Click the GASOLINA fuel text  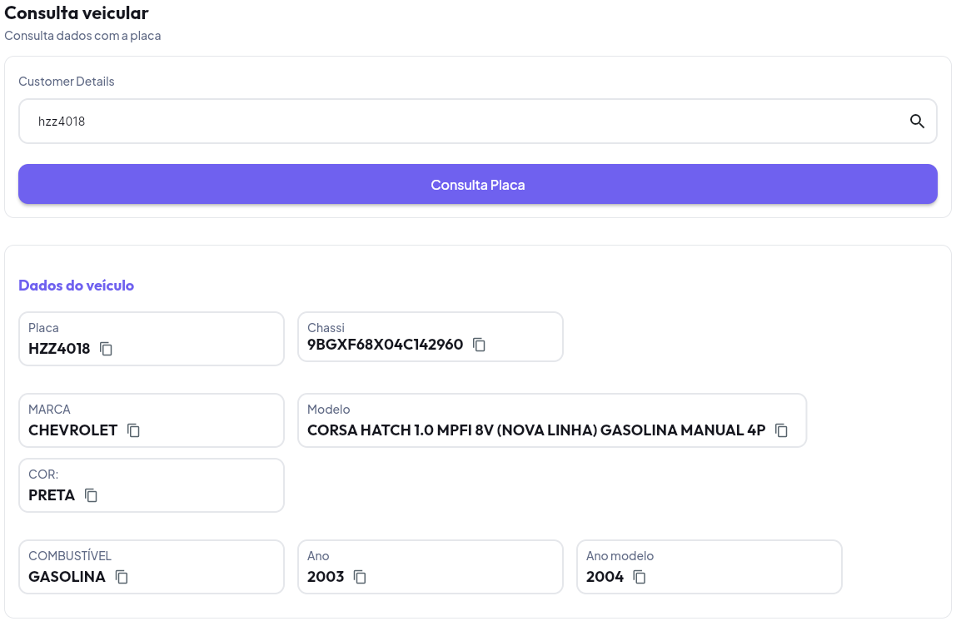(x=67, y=577)
